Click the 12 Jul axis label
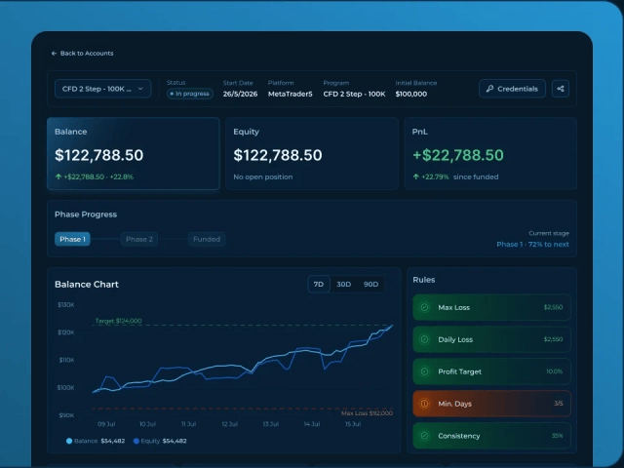Image resolution: width=624 pixels, height=468 pixels. [x=230, y=424]
